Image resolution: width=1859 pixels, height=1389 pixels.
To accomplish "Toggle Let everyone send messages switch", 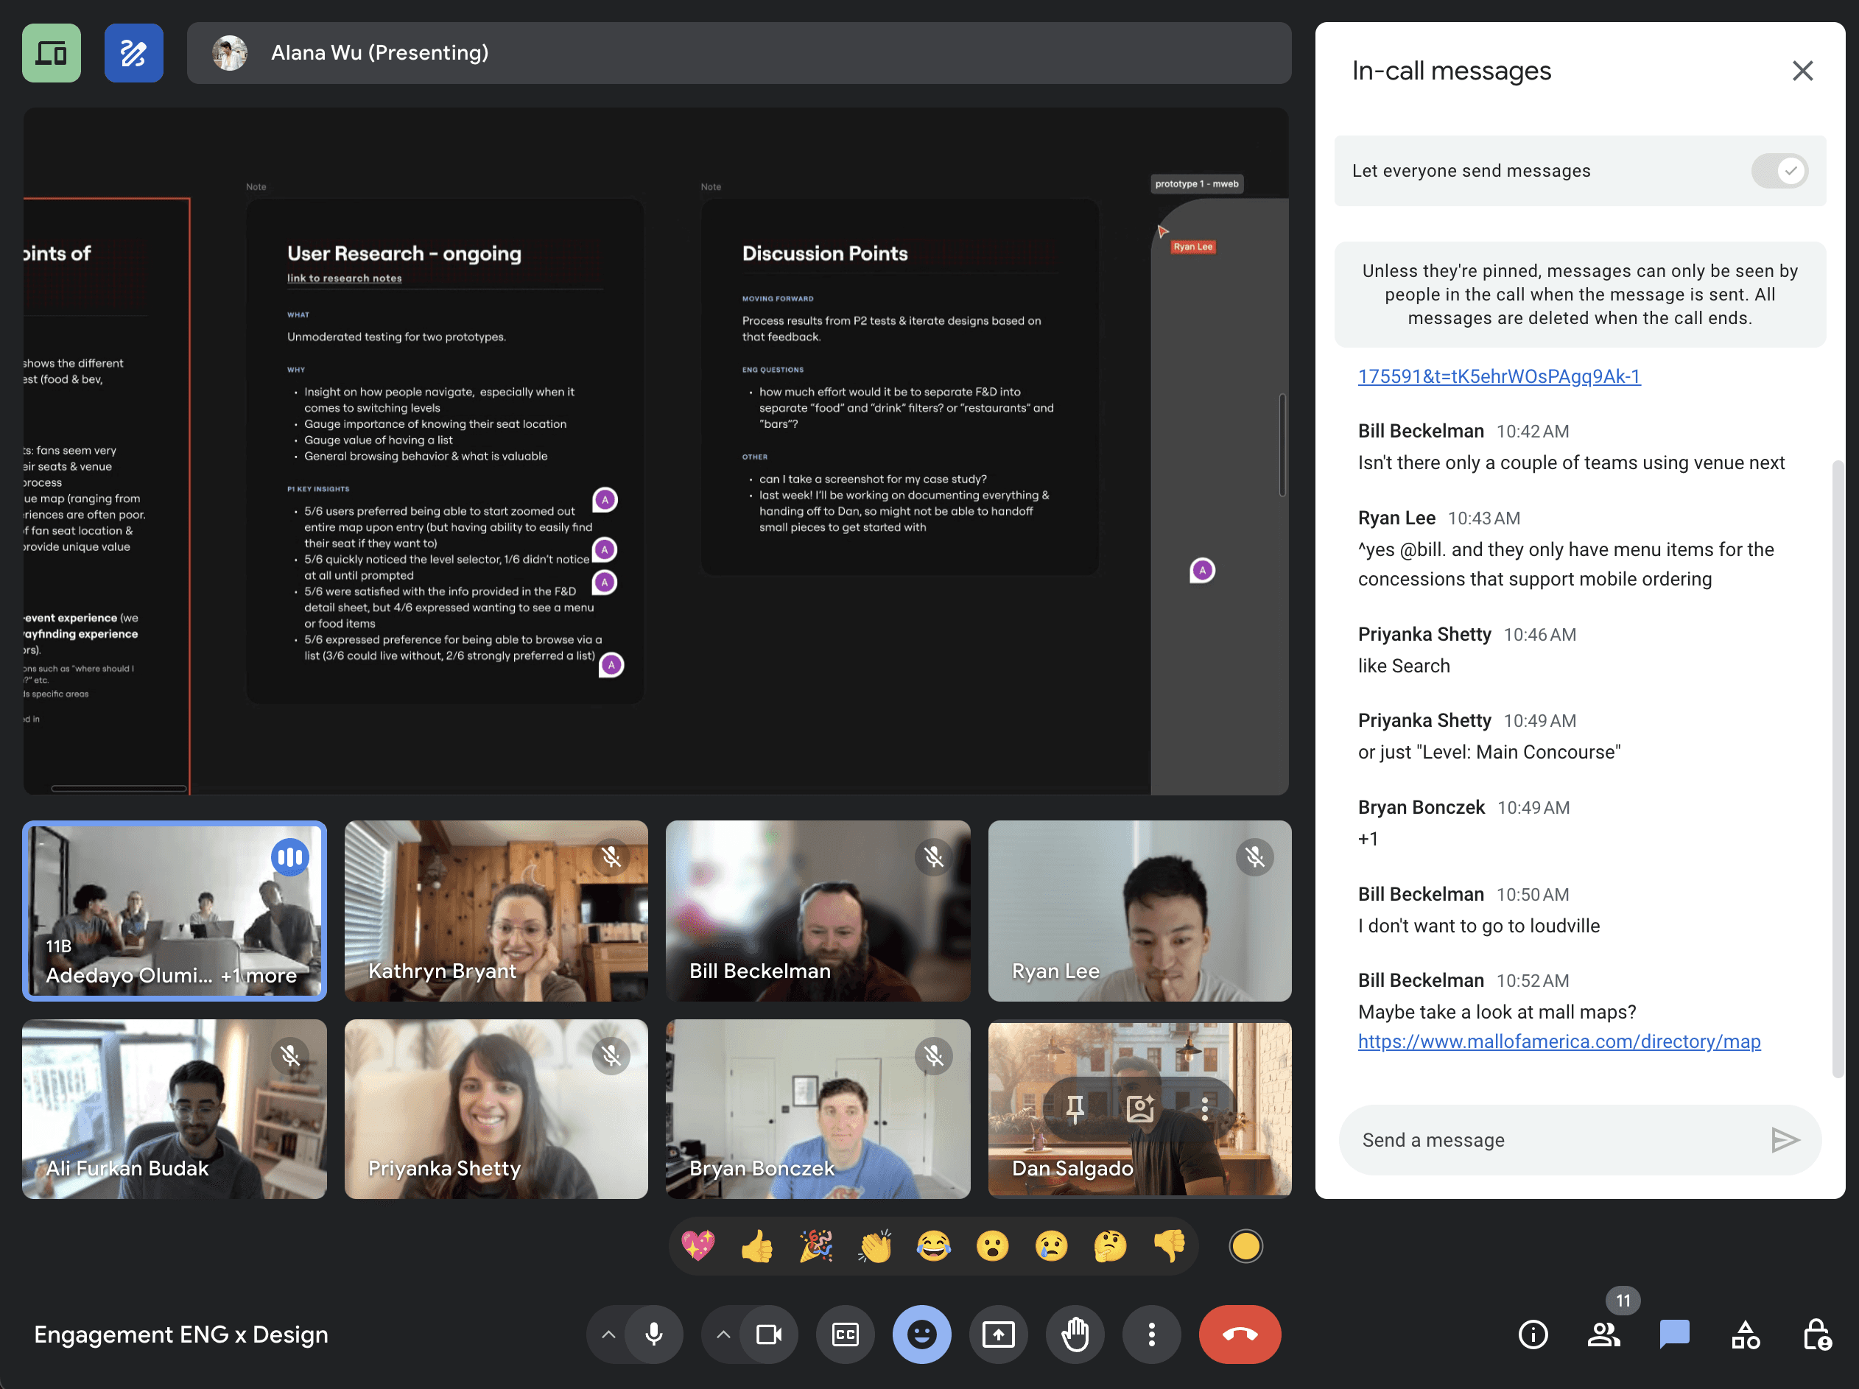I will (x=1779, y=171).
